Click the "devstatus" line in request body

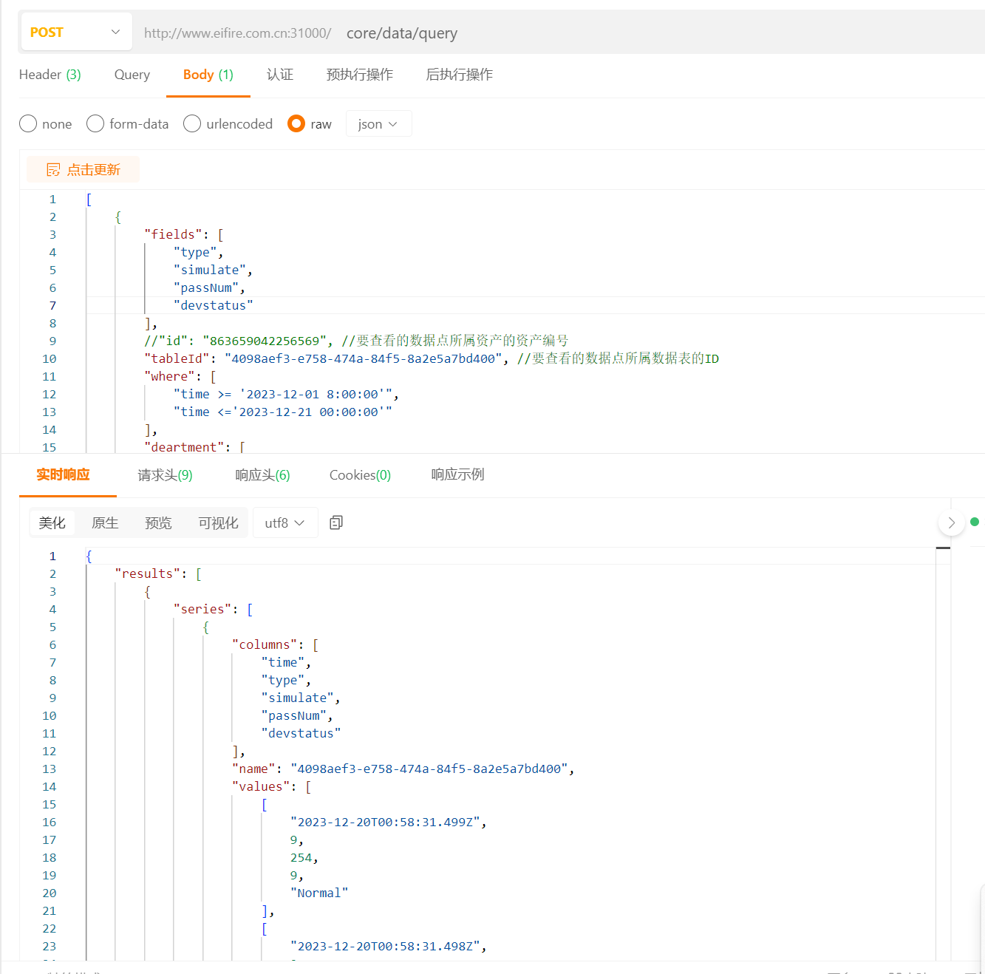click(x=214, y=305)
